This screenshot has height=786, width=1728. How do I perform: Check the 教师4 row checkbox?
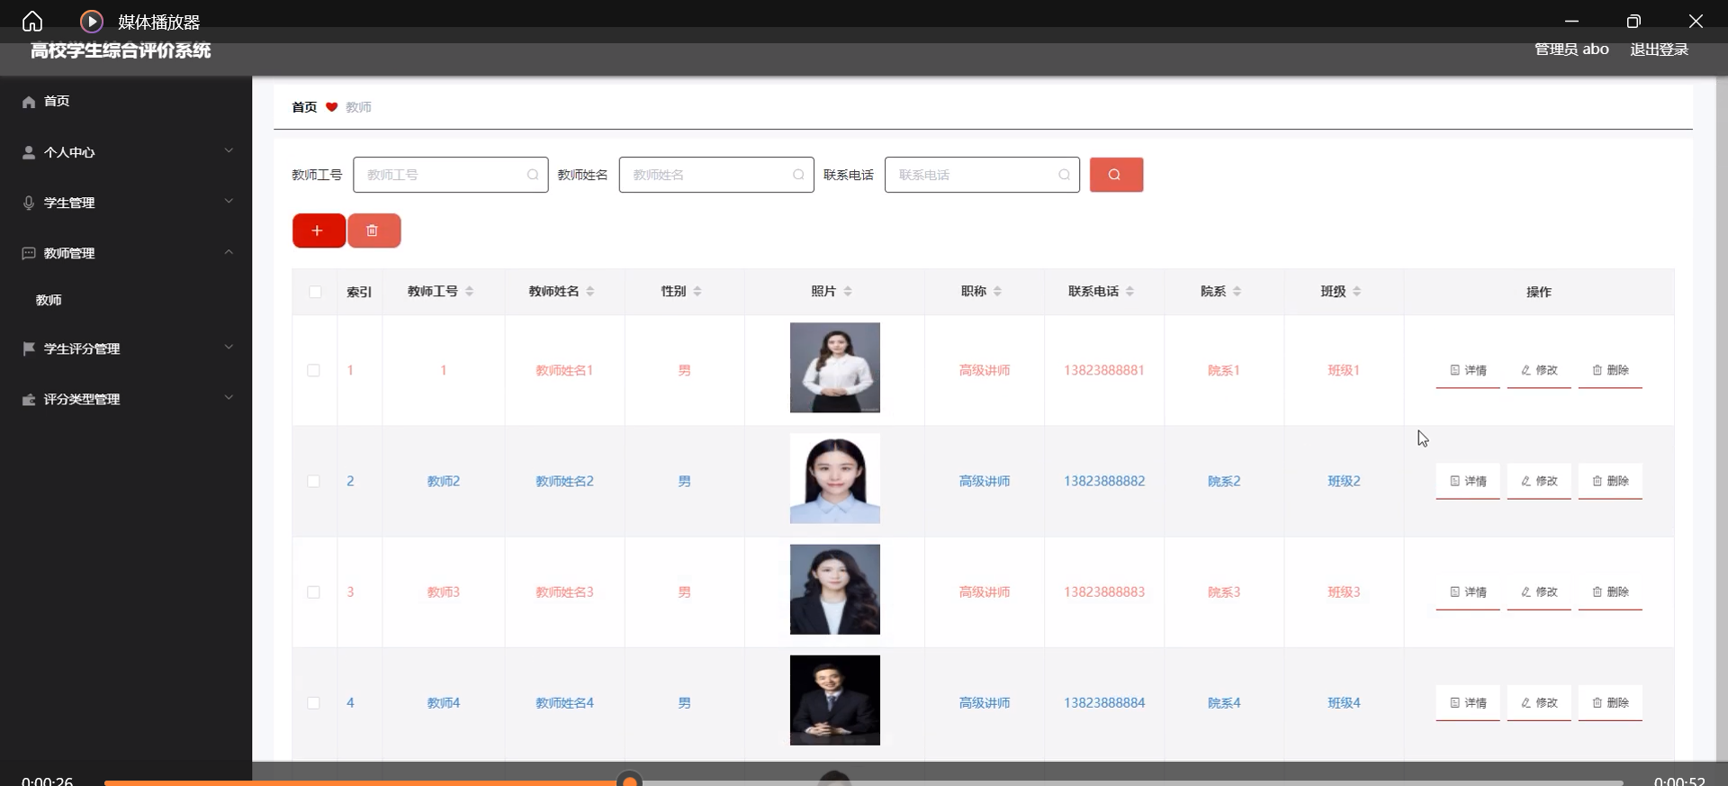313,702
